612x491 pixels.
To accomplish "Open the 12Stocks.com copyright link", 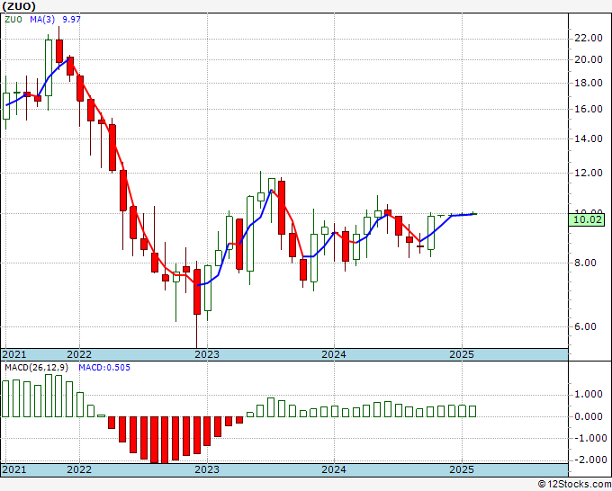I will click(574, 485).
